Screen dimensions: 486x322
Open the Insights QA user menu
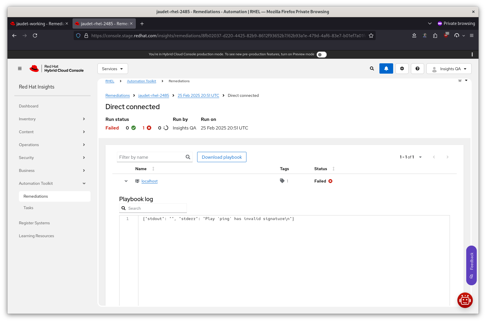449,69
